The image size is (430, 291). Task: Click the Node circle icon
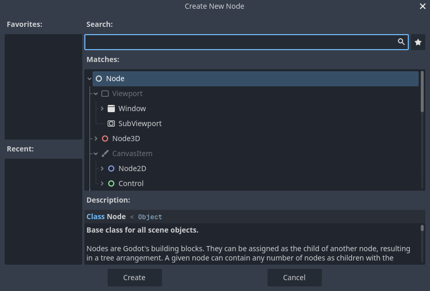[x=99, y=79]
